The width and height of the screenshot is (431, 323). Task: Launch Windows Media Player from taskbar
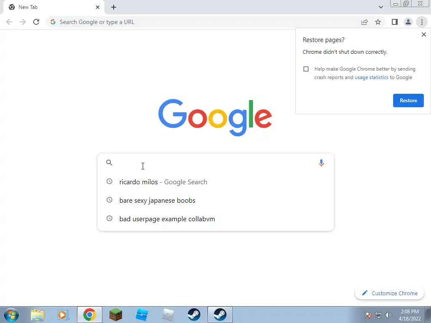(x=63, y=315)
